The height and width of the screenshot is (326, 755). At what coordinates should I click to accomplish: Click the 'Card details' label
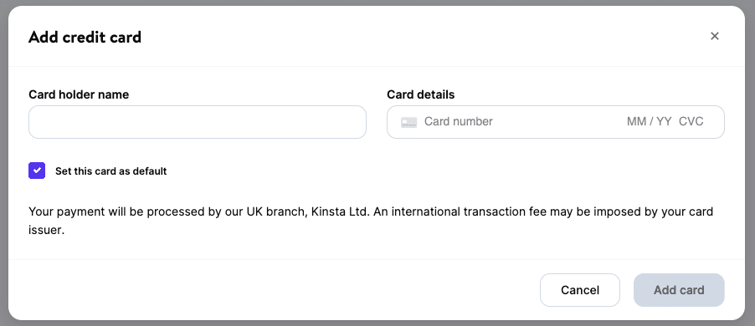click(x=421, y=94)
